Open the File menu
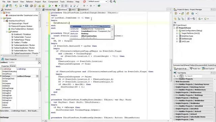This screenshot has height=122, width=216. 4,2
